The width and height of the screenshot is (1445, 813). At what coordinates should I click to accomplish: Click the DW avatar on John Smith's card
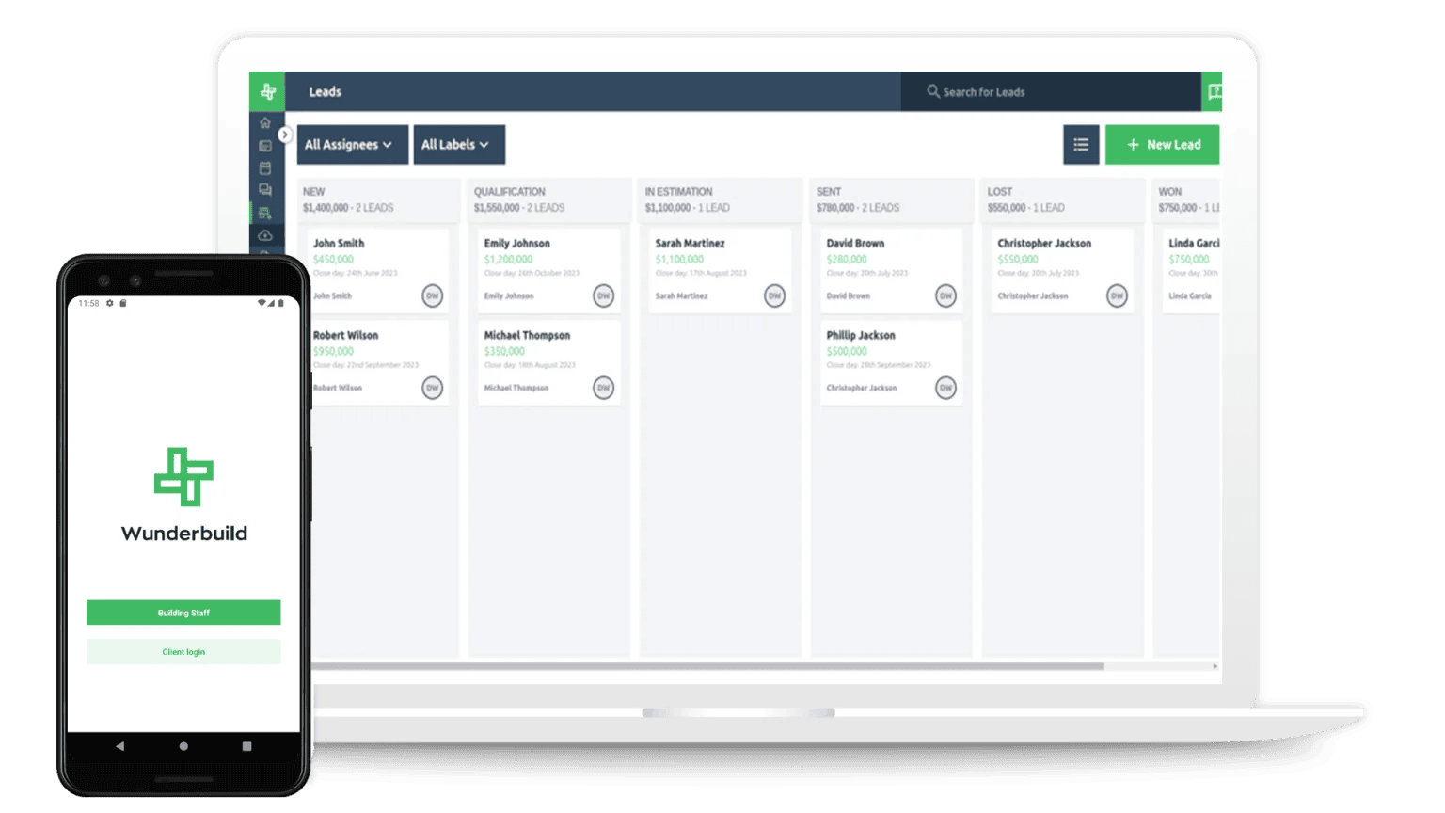(x=432, y=295)
